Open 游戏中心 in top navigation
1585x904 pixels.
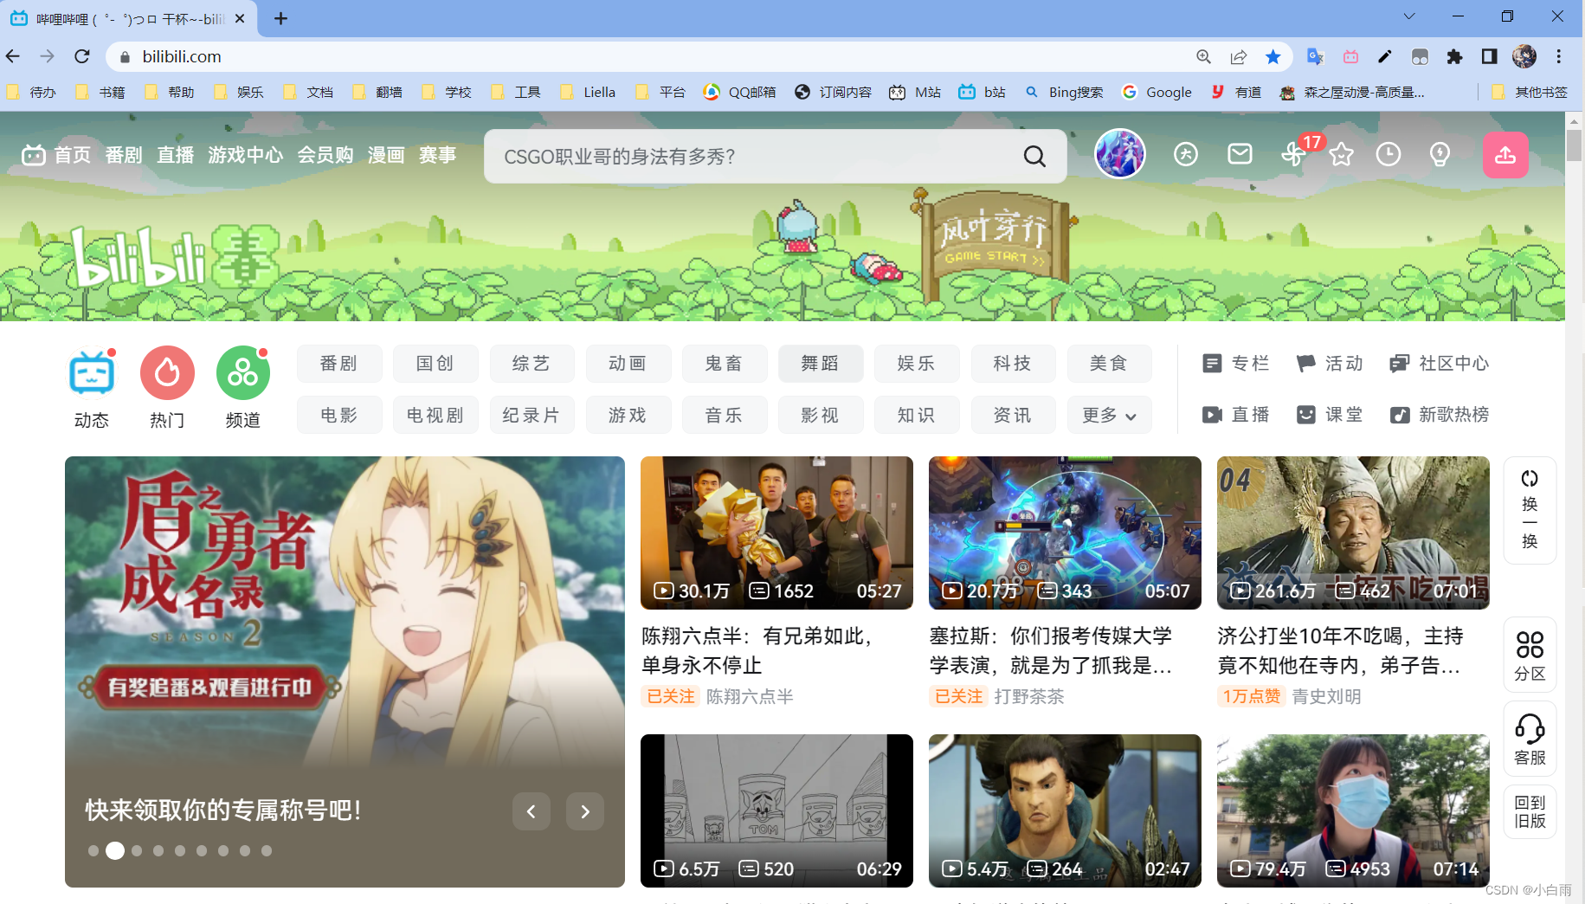246,155
